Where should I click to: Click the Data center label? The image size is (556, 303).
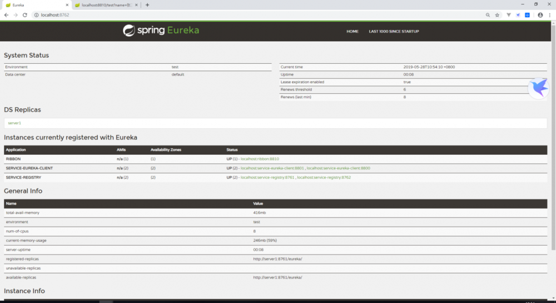pos(15,74)
